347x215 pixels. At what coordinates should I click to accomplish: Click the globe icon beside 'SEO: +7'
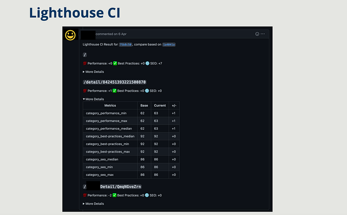[x=147, y=63]
